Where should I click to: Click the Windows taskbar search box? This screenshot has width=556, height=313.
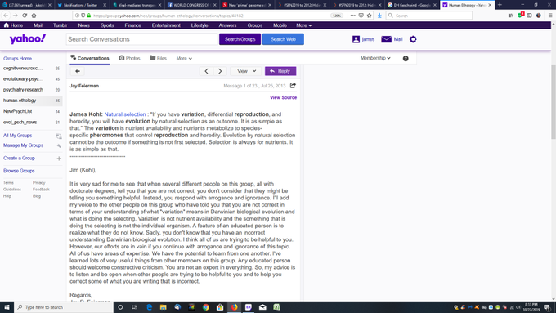click(x=64, y=307)
